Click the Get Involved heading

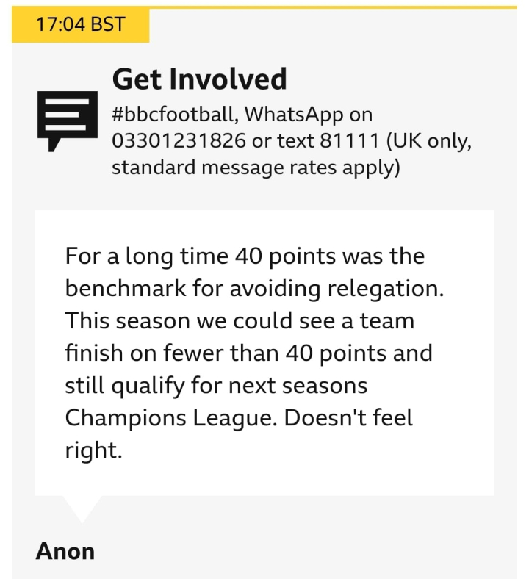[x=199, y=79]
